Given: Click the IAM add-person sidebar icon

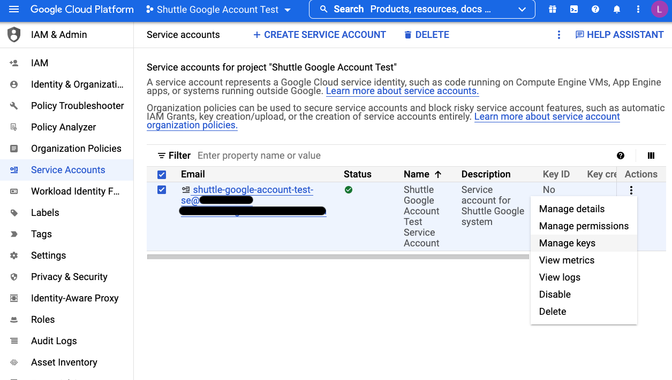Looking at the screenshot, I should pyautogui.click(x=14, y=63).
